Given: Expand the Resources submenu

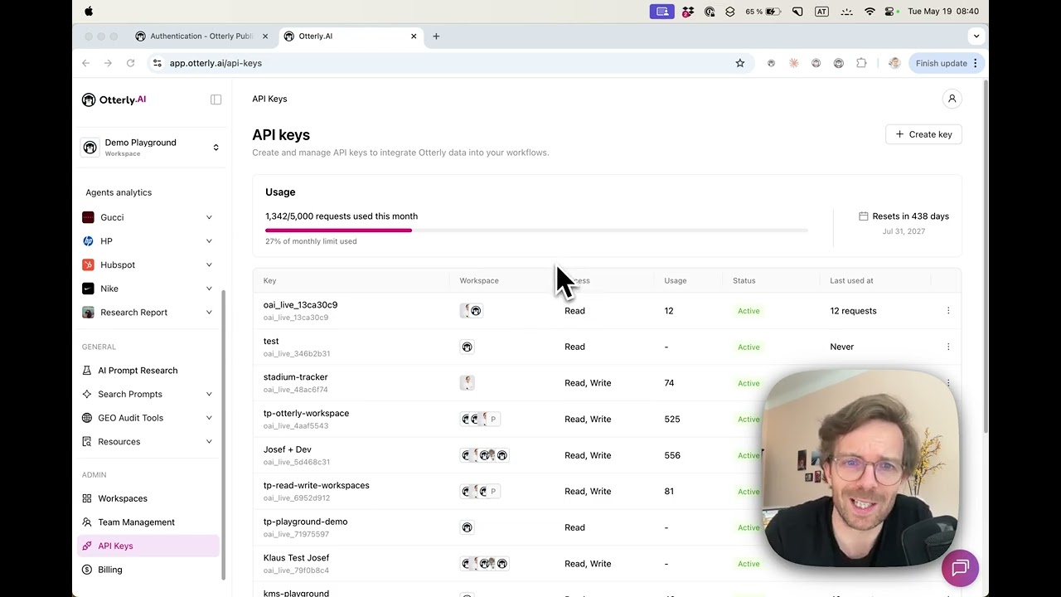Looking at the screenshot, I should (209, 442).
